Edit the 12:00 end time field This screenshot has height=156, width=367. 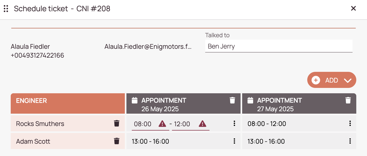(x=190, y=124)
